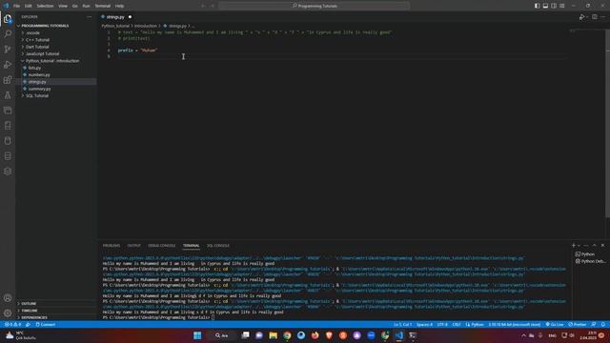610x343 pixels.
Task: Click the CRLF end of line indicator
Action: pyautogui.click(x=457, y=324)
